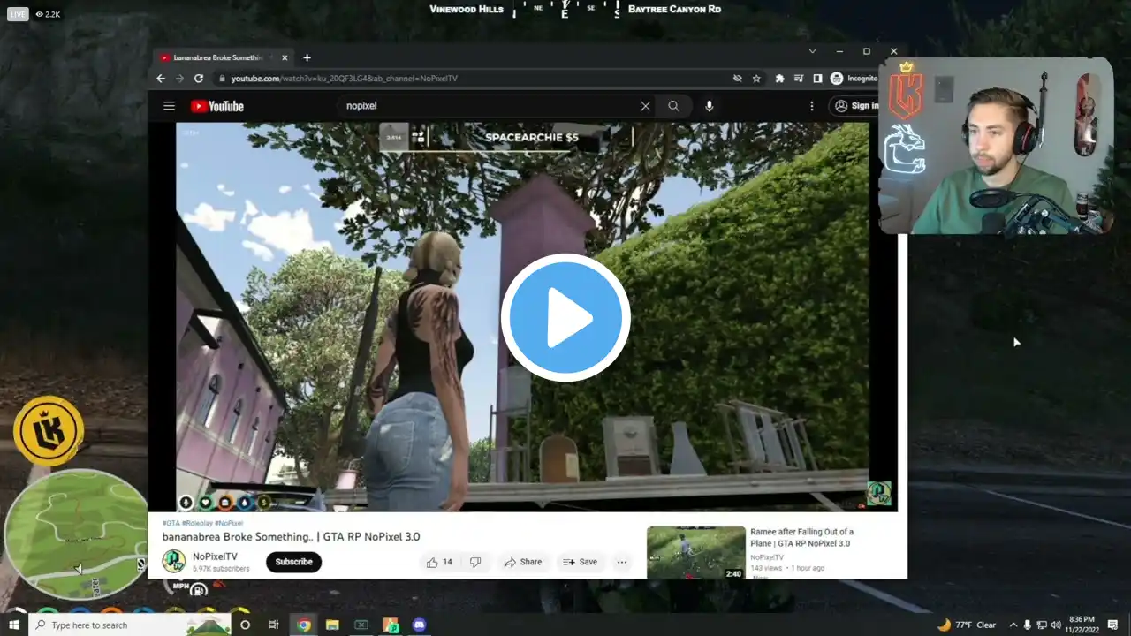Select the bananabrea Broke Something tab
The image size is (1131, 636).
[x=224, y=57]
